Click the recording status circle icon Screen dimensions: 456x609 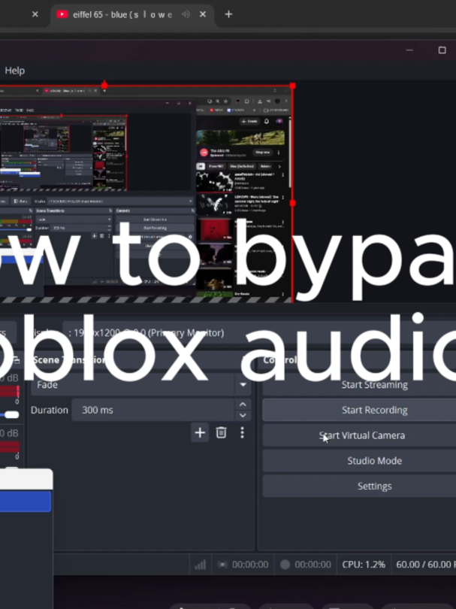(285, 565)
